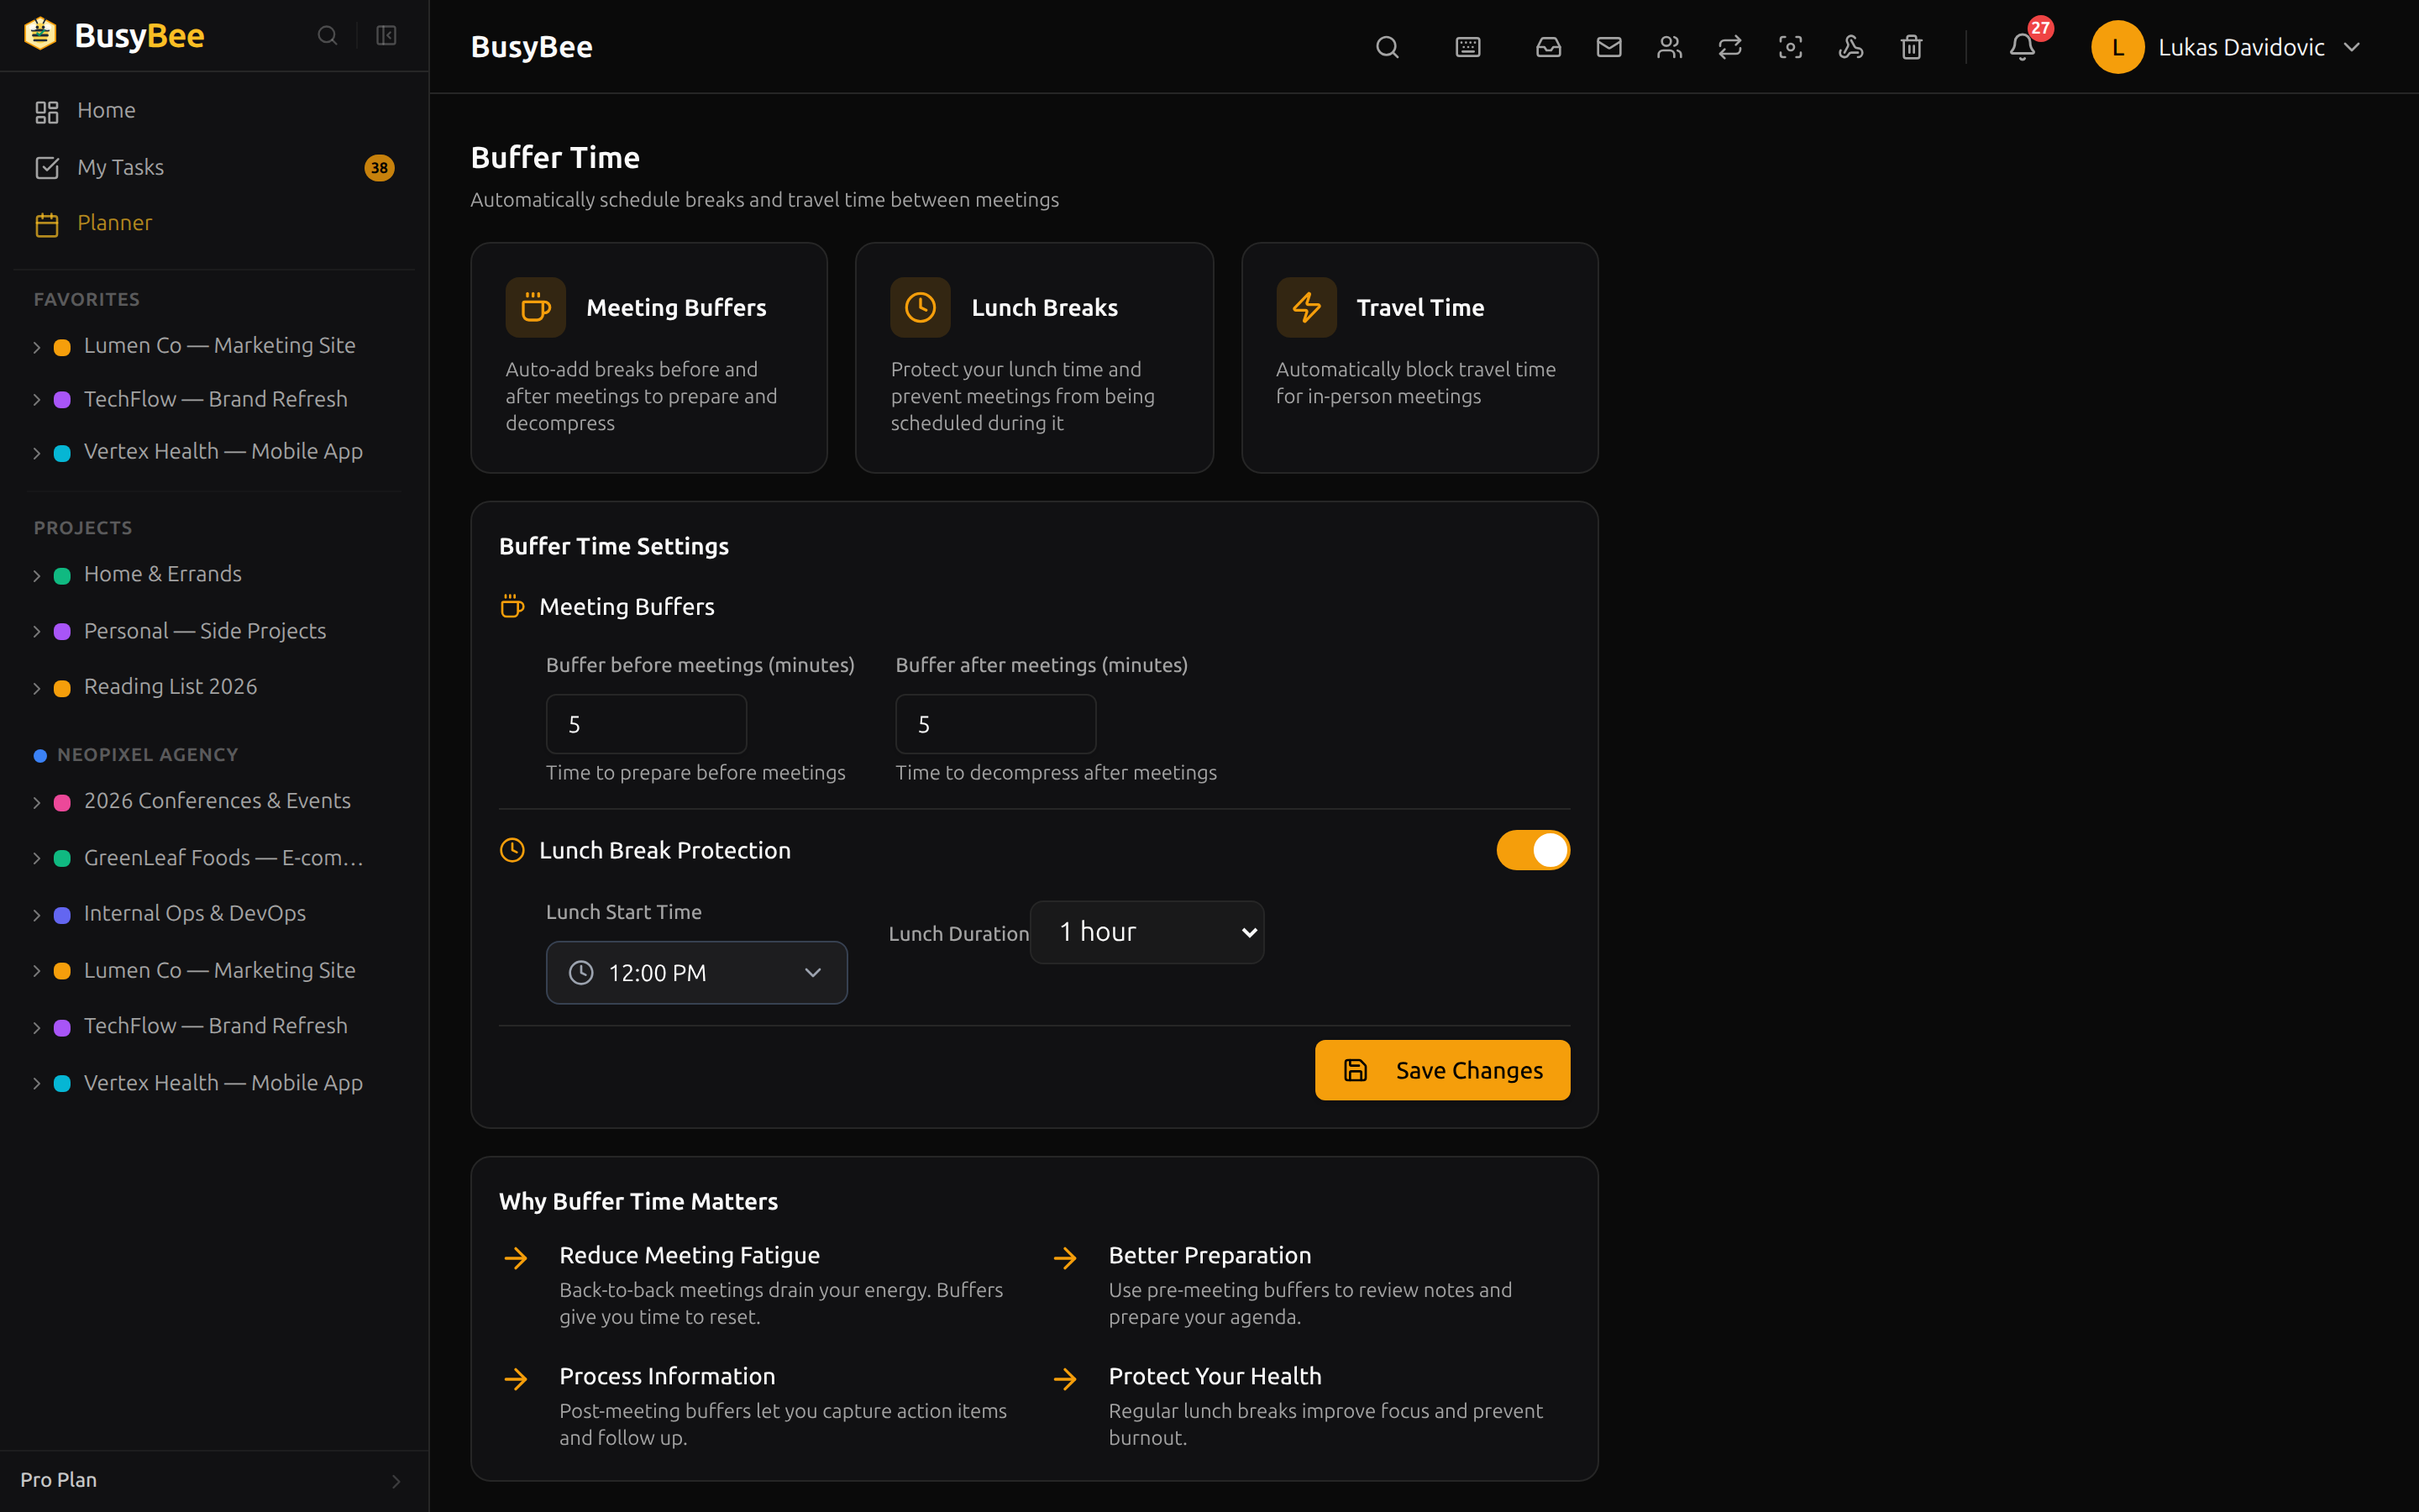Click the Home grid icon
This screenshot has width=2419, height=1512.
coord(47,111)
